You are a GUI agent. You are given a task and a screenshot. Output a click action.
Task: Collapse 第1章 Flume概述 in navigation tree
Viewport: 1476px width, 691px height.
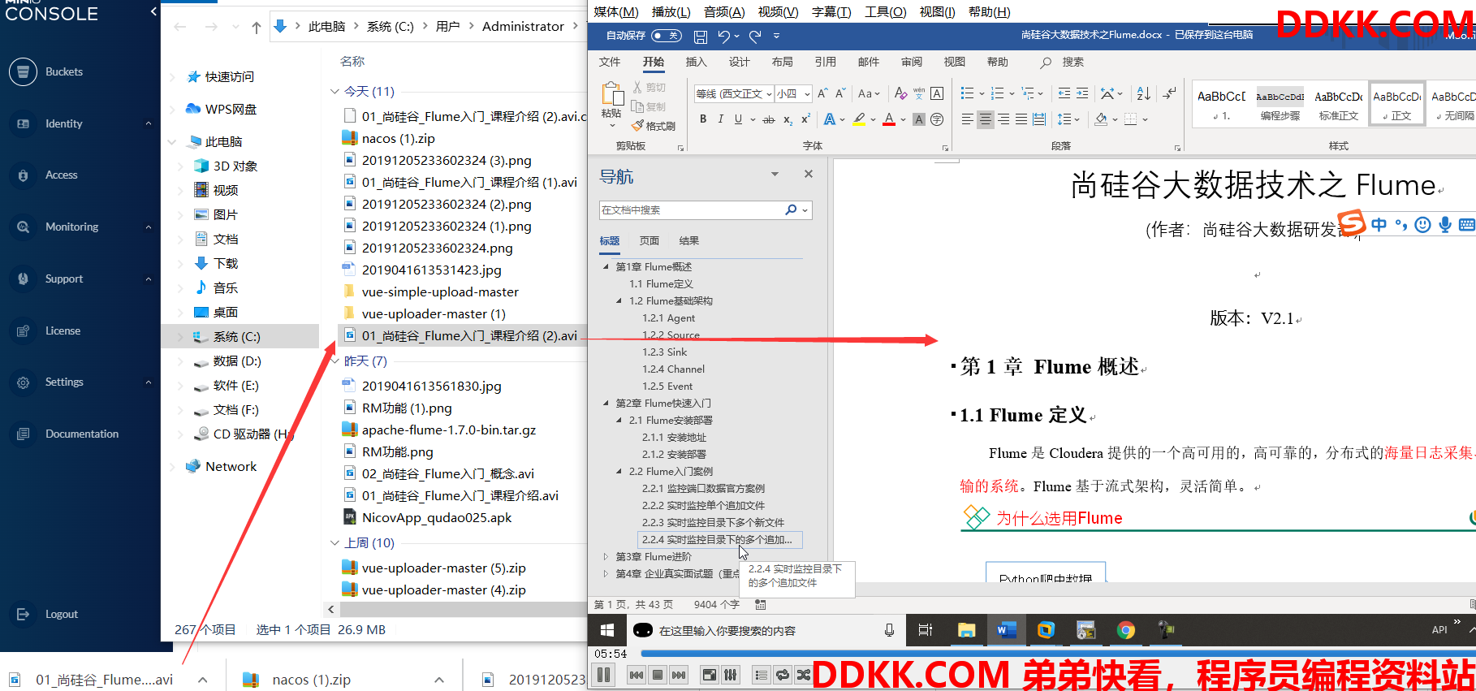(x=606, y=266)
